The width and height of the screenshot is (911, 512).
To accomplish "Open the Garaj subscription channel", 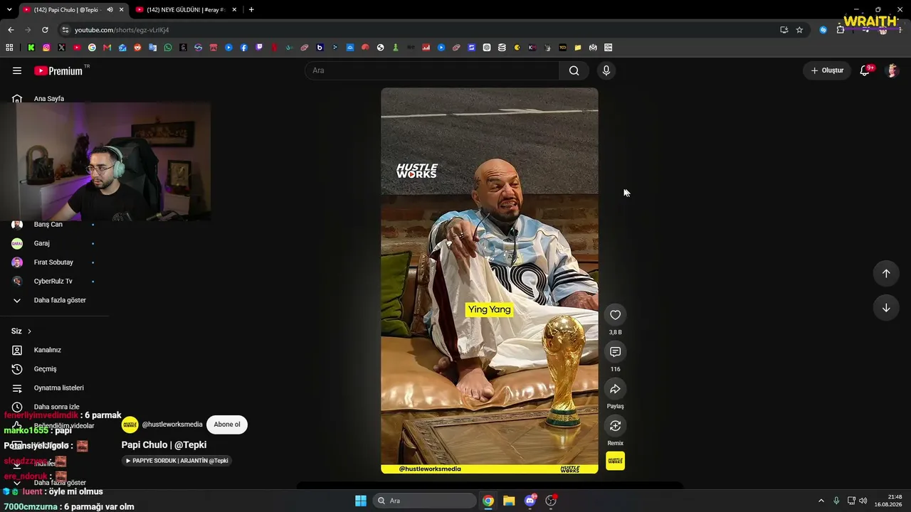I will [41, 243].
